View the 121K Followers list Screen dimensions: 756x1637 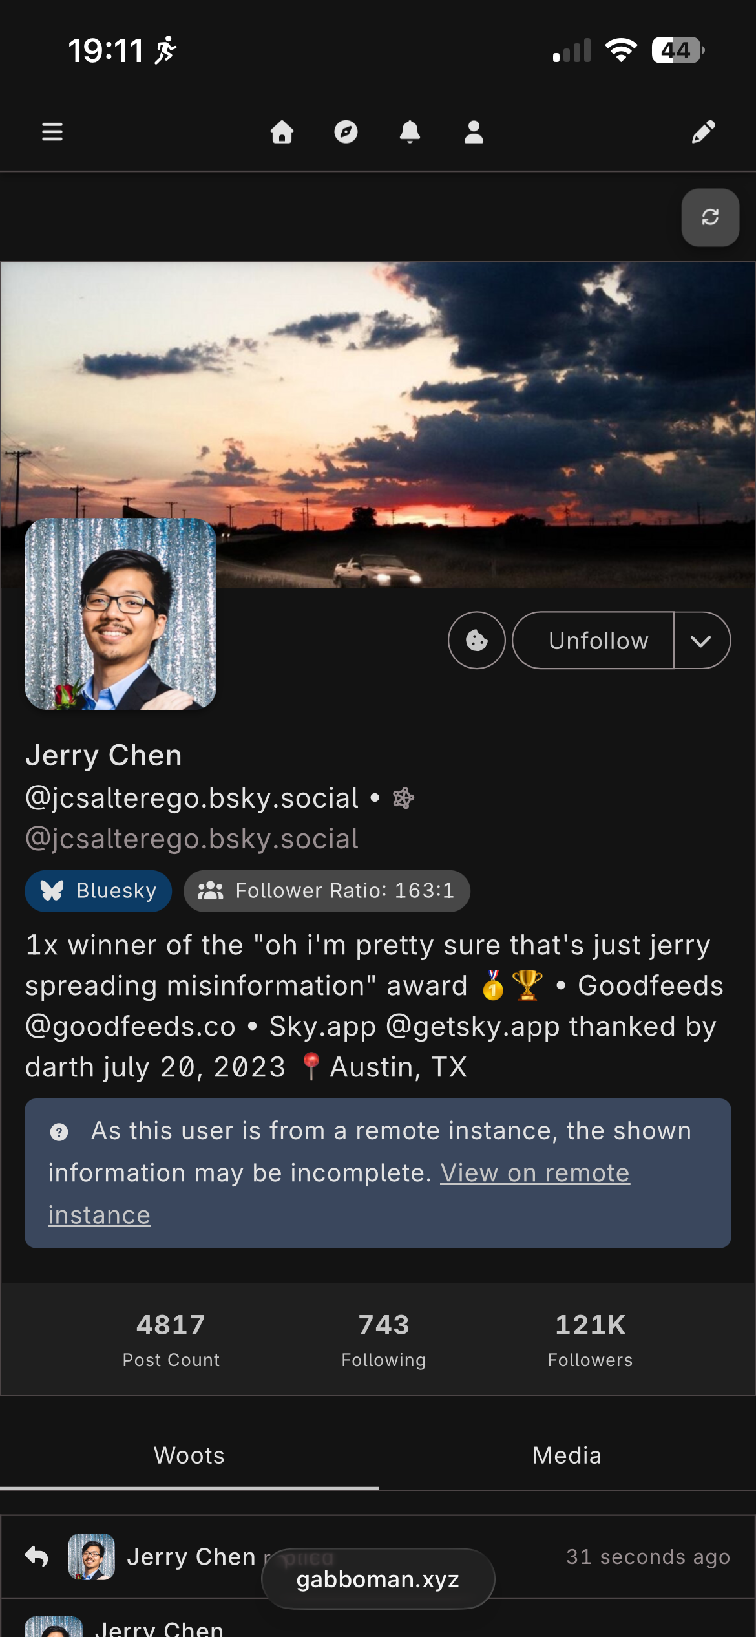click(590, 1339)
